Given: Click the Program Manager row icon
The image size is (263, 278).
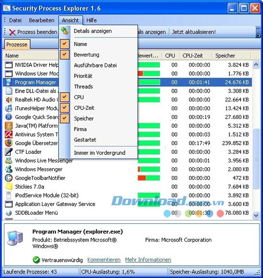Looking at the screenshot, I should click(x=9, y=82).
